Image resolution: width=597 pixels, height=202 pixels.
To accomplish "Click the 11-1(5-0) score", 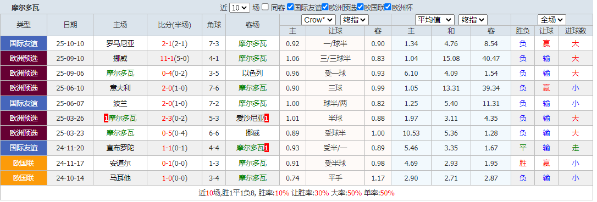I will click(175, 59).
